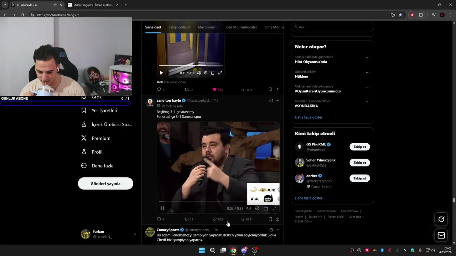Switch to Takip ediliyor tab

pos(179,27)
